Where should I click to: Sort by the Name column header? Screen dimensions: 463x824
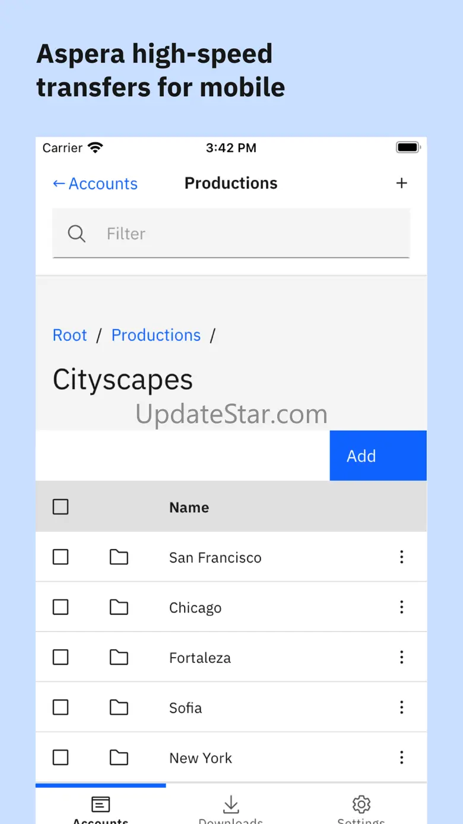click(189, 507)
